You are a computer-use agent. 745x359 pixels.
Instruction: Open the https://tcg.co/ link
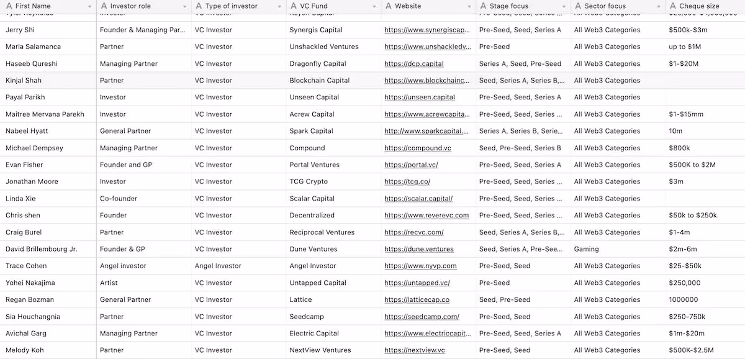pos(407,181)
